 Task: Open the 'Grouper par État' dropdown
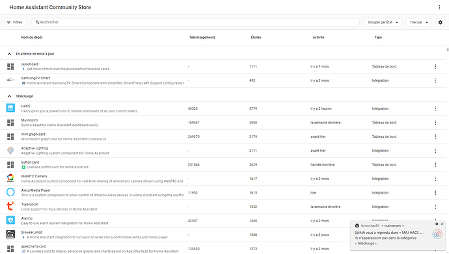click(x=383, y=22)
